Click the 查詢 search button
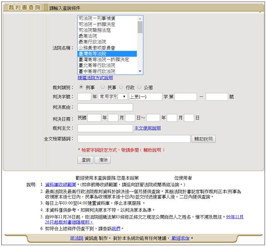 (x=85, y=160)
